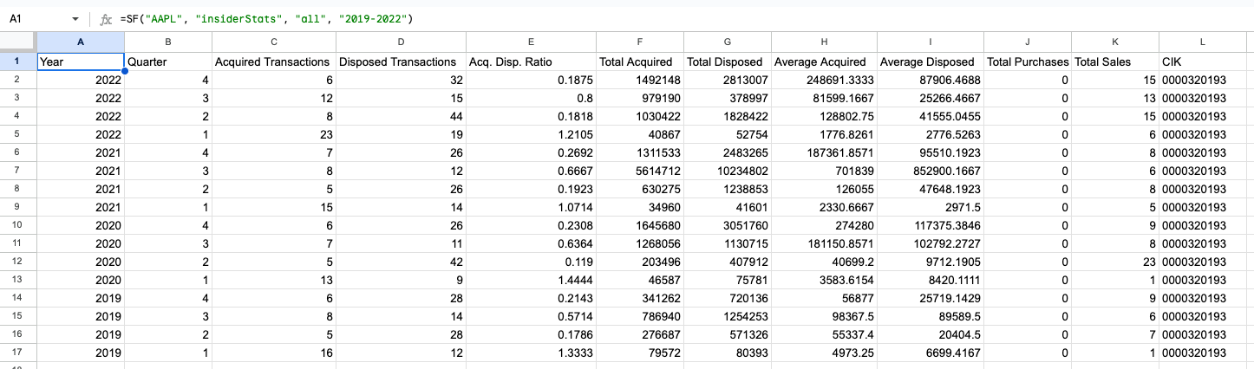Select column A header
Image resolution: width=1254 pixels, height=369 pixels.
[80, 42]
